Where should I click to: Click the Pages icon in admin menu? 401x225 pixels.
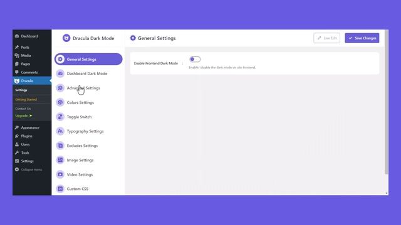(x=17, y=64)
